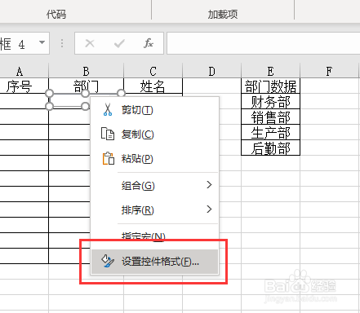Choose 复制(C) from context menu
The height and width of the screenshot is (313, 360).
point(154,134)
